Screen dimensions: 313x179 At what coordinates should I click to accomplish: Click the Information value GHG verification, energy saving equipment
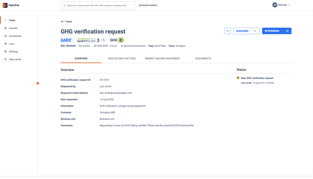(x=122, y=106)
